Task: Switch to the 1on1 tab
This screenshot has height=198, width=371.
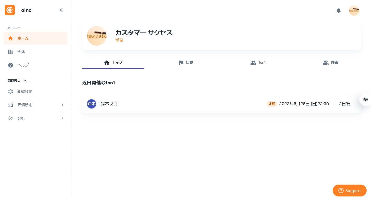Action: coord(258,62)
